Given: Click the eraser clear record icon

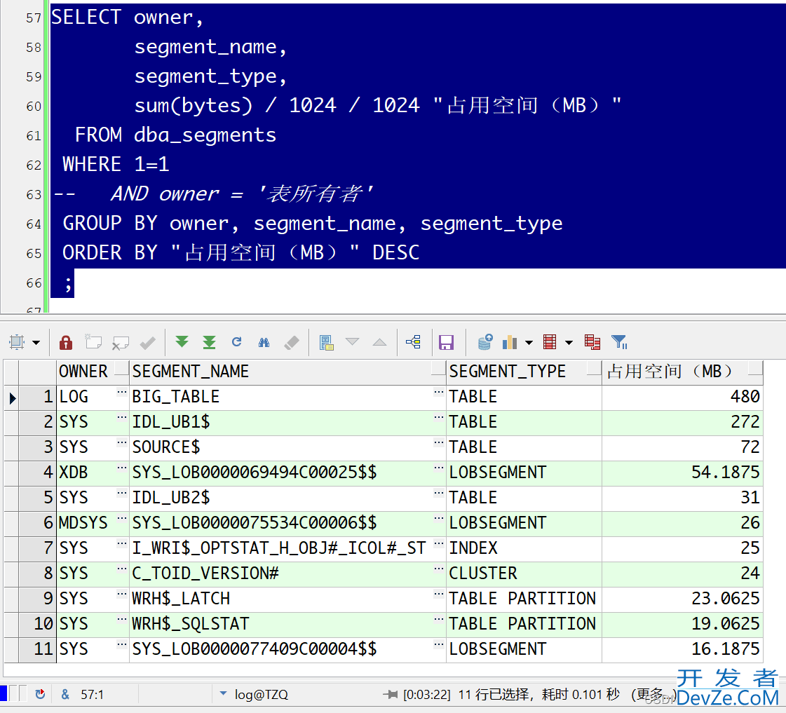Looking at the screenshot, I should tap(291, 343).
